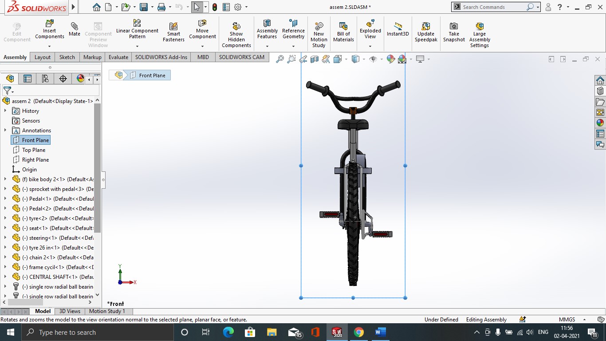Switch to the Layout tab
The height and width of the screenshot is (341, 606).
tap(43, 57)
